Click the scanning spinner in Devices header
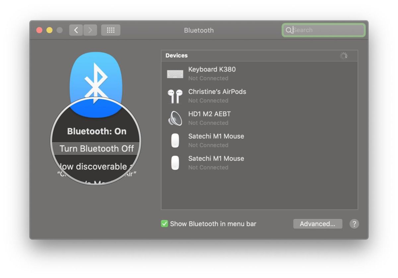 coord(344,55)
